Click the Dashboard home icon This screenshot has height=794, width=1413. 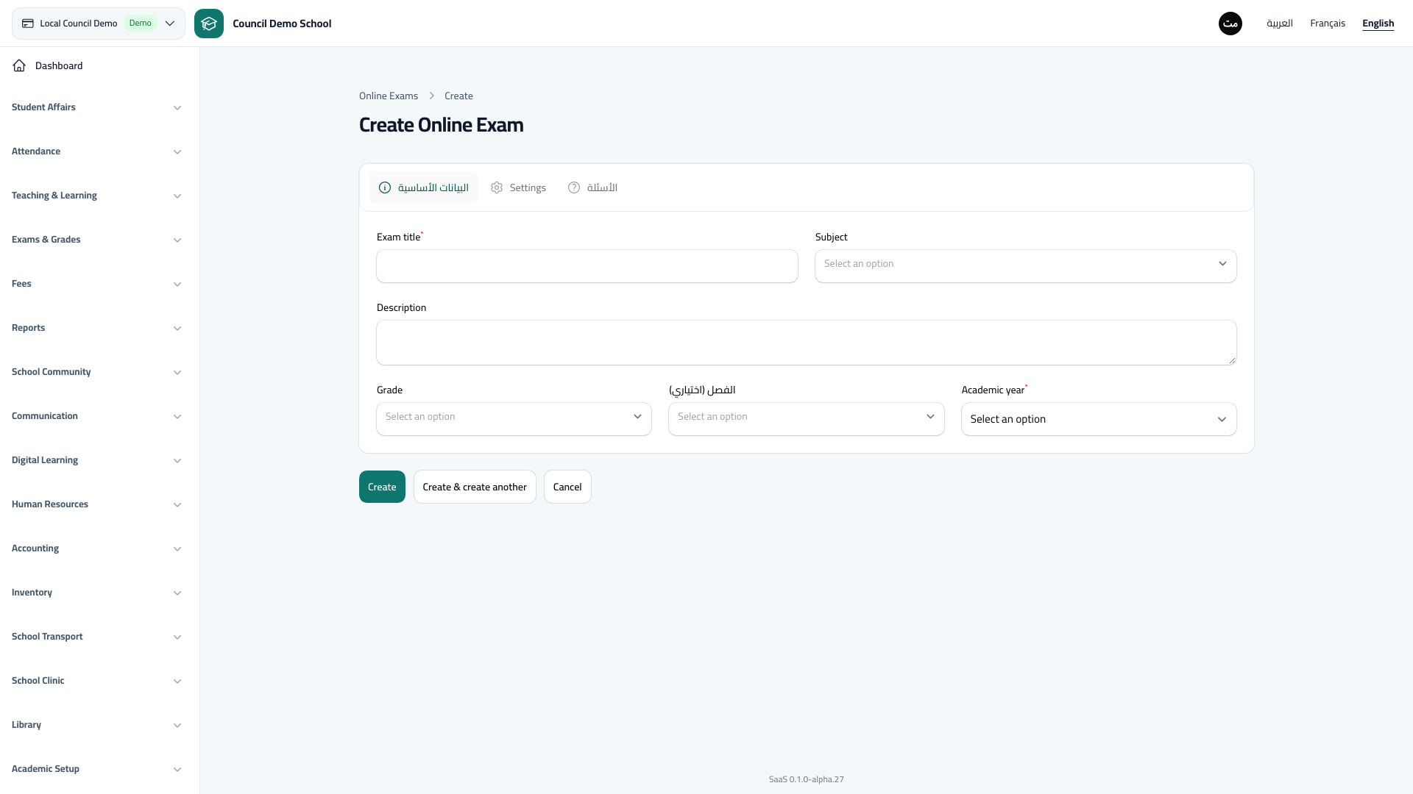(19, 65)
